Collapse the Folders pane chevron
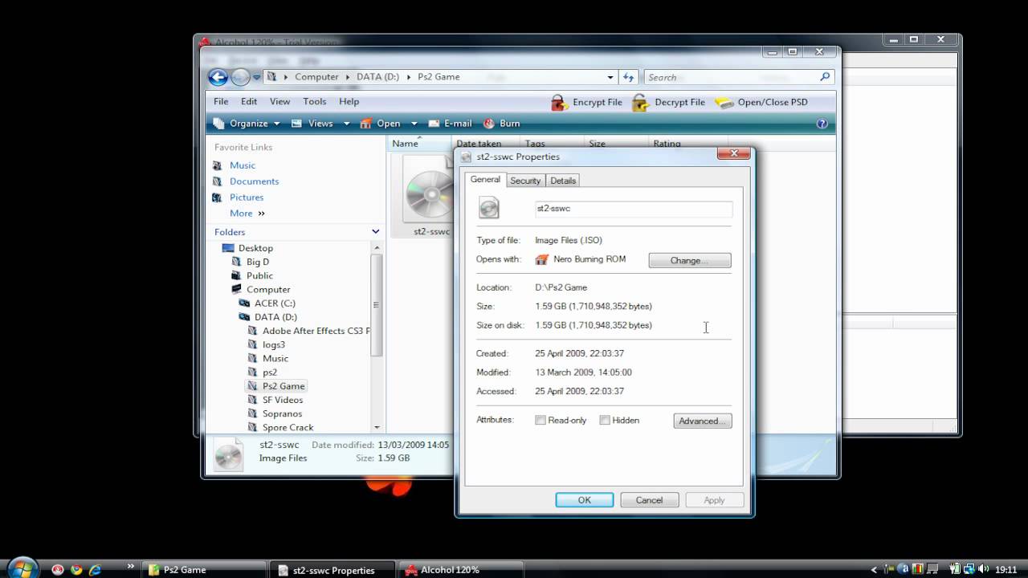The width and height of the screenshot is (1028, 578). point(375,232)
